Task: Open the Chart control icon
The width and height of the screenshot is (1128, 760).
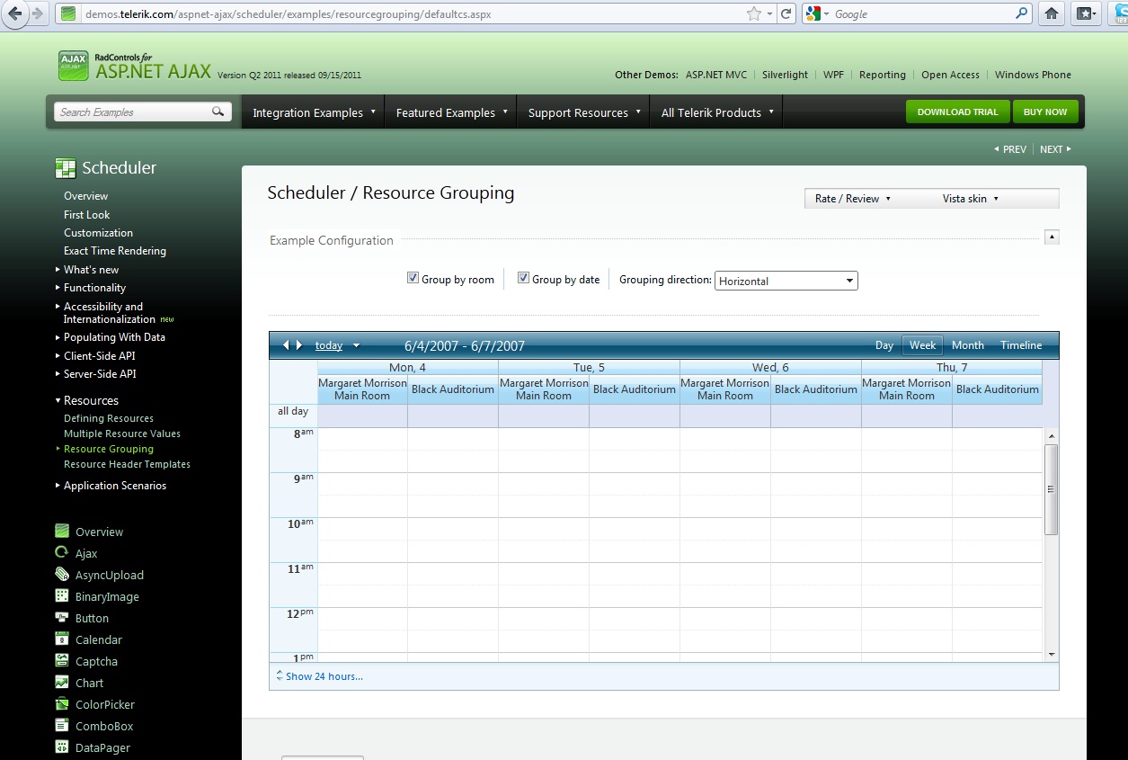Action: pyautogui.click(x=62, y=683)
